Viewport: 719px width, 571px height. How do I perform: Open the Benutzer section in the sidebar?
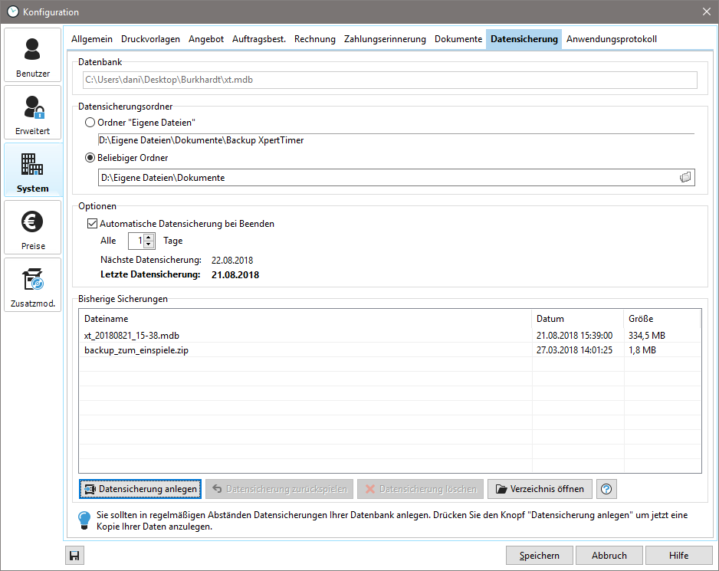[x=32, y=54]
